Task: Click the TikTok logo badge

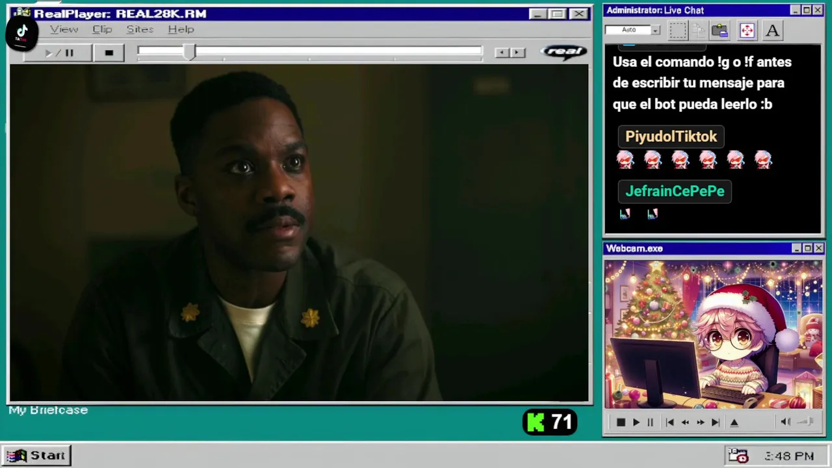Action: coord(21,32)
